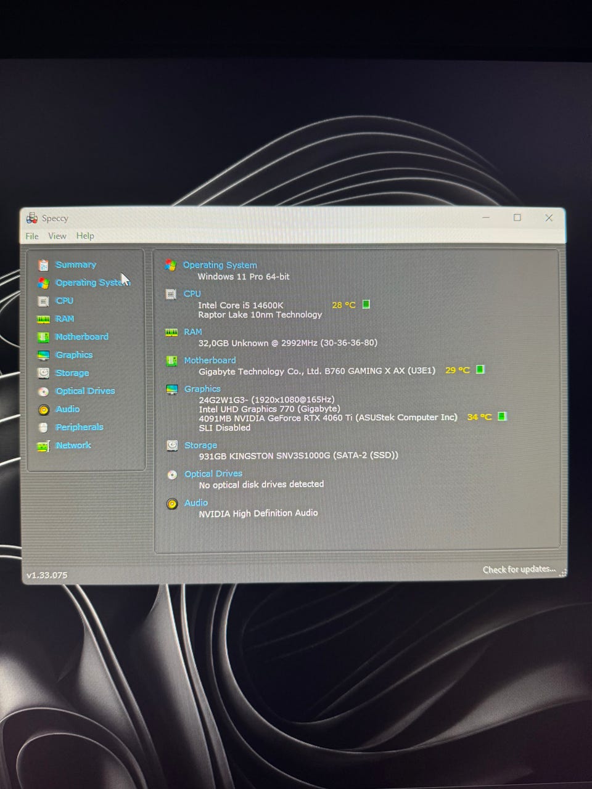Click the 28 °C CPU temperature value
The height and width of the screenshot is (789, 592).
click(343, 305)
